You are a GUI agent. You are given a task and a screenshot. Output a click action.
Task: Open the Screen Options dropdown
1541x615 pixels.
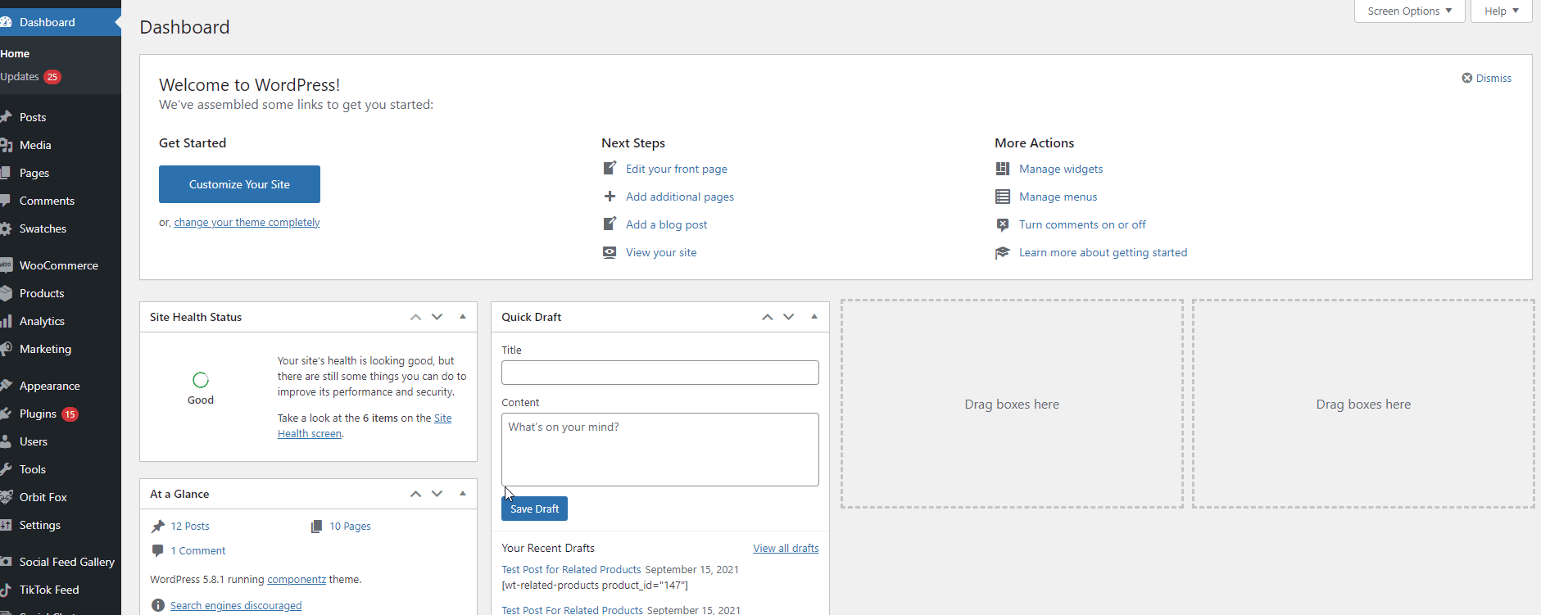coord(1409,11)
